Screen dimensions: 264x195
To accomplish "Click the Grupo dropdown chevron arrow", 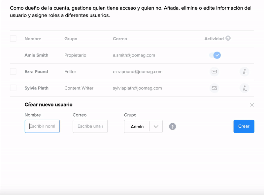I will pos(156,127).
